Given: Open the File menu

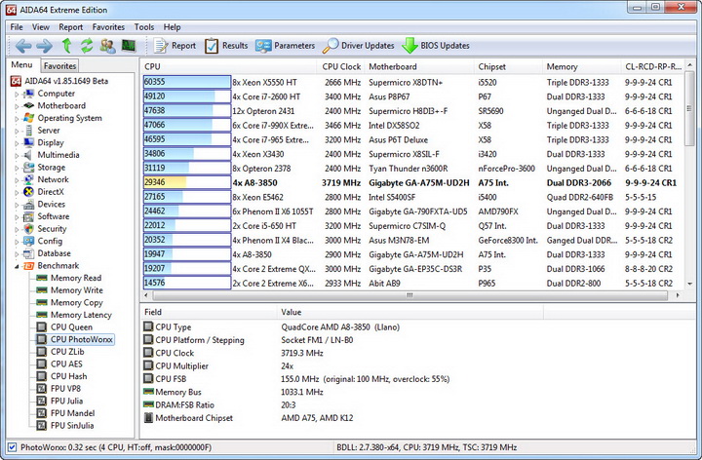Looking at the screenshot, I should coord(17,27).
